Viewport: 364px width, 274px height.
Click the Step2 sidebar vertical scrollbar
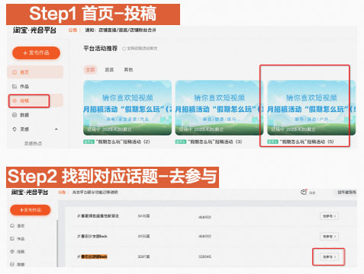pos(57,243)
